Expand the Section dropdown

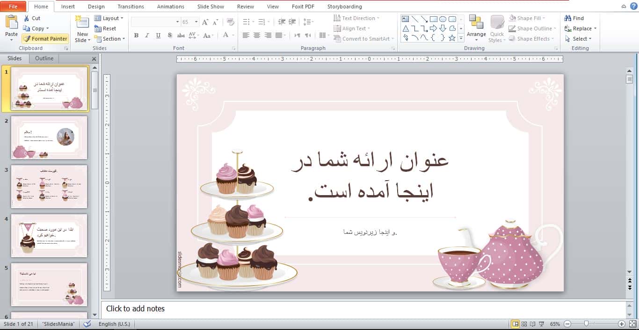[110, 39]
